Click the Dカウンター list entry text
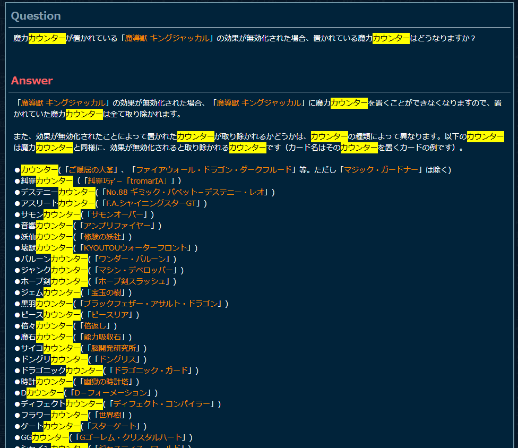 (42, 393)
